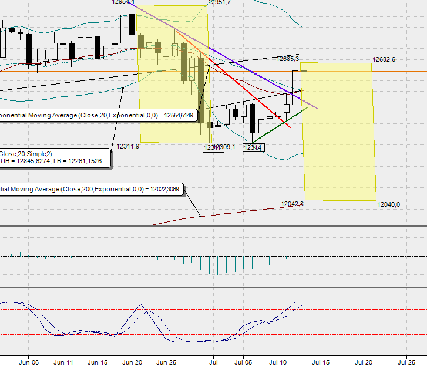Click the Jul 10 date axis label
This screenshot has height=367, width=427.
pyautogui.click(x=278, y=362)
